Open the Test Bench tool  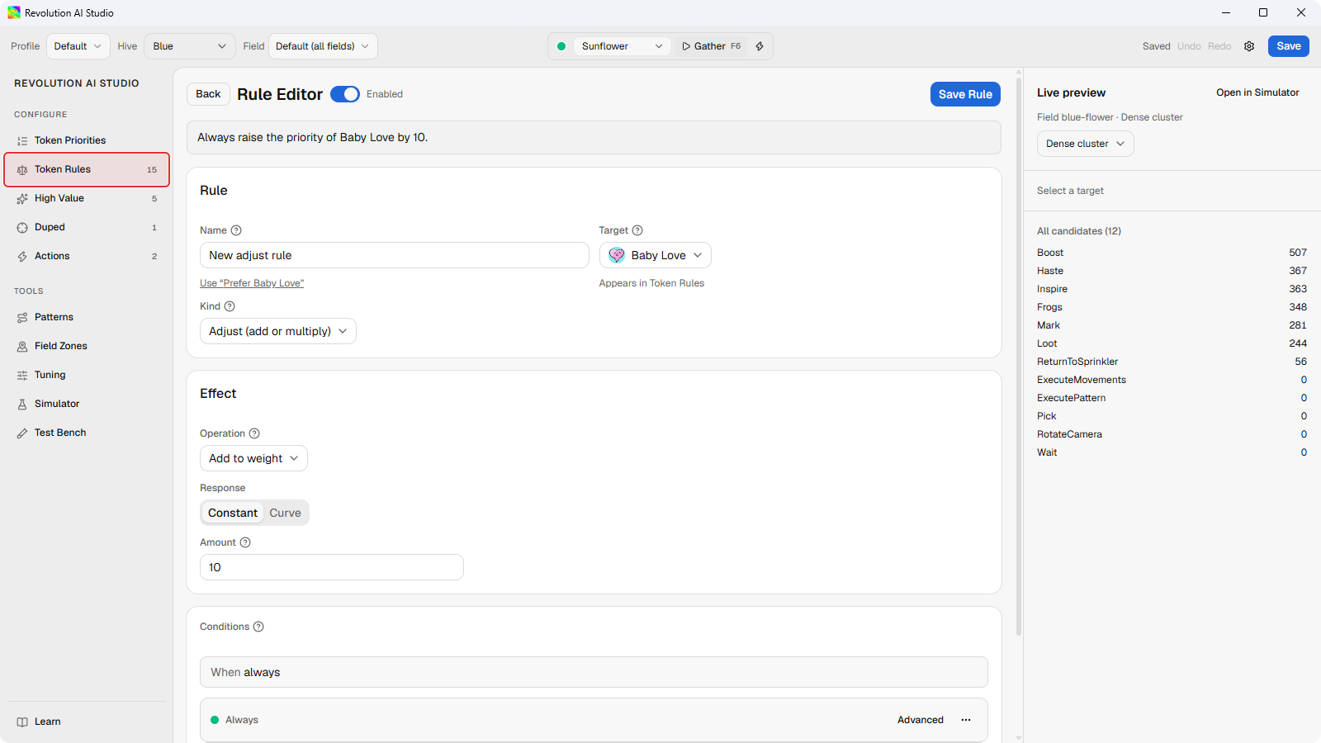87,433
